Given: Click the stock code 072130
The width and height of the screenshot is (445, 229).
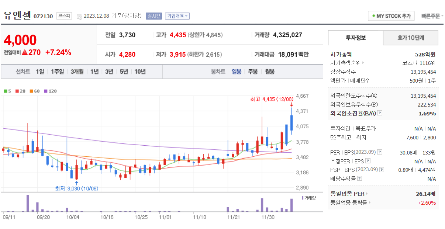Looking at the screenshot, I should [44, 16].
